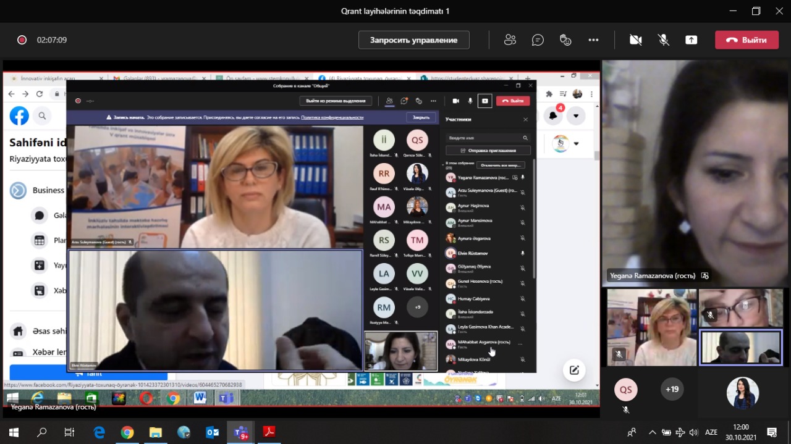
Task: Turn on the camera
Action: (635, 40)
